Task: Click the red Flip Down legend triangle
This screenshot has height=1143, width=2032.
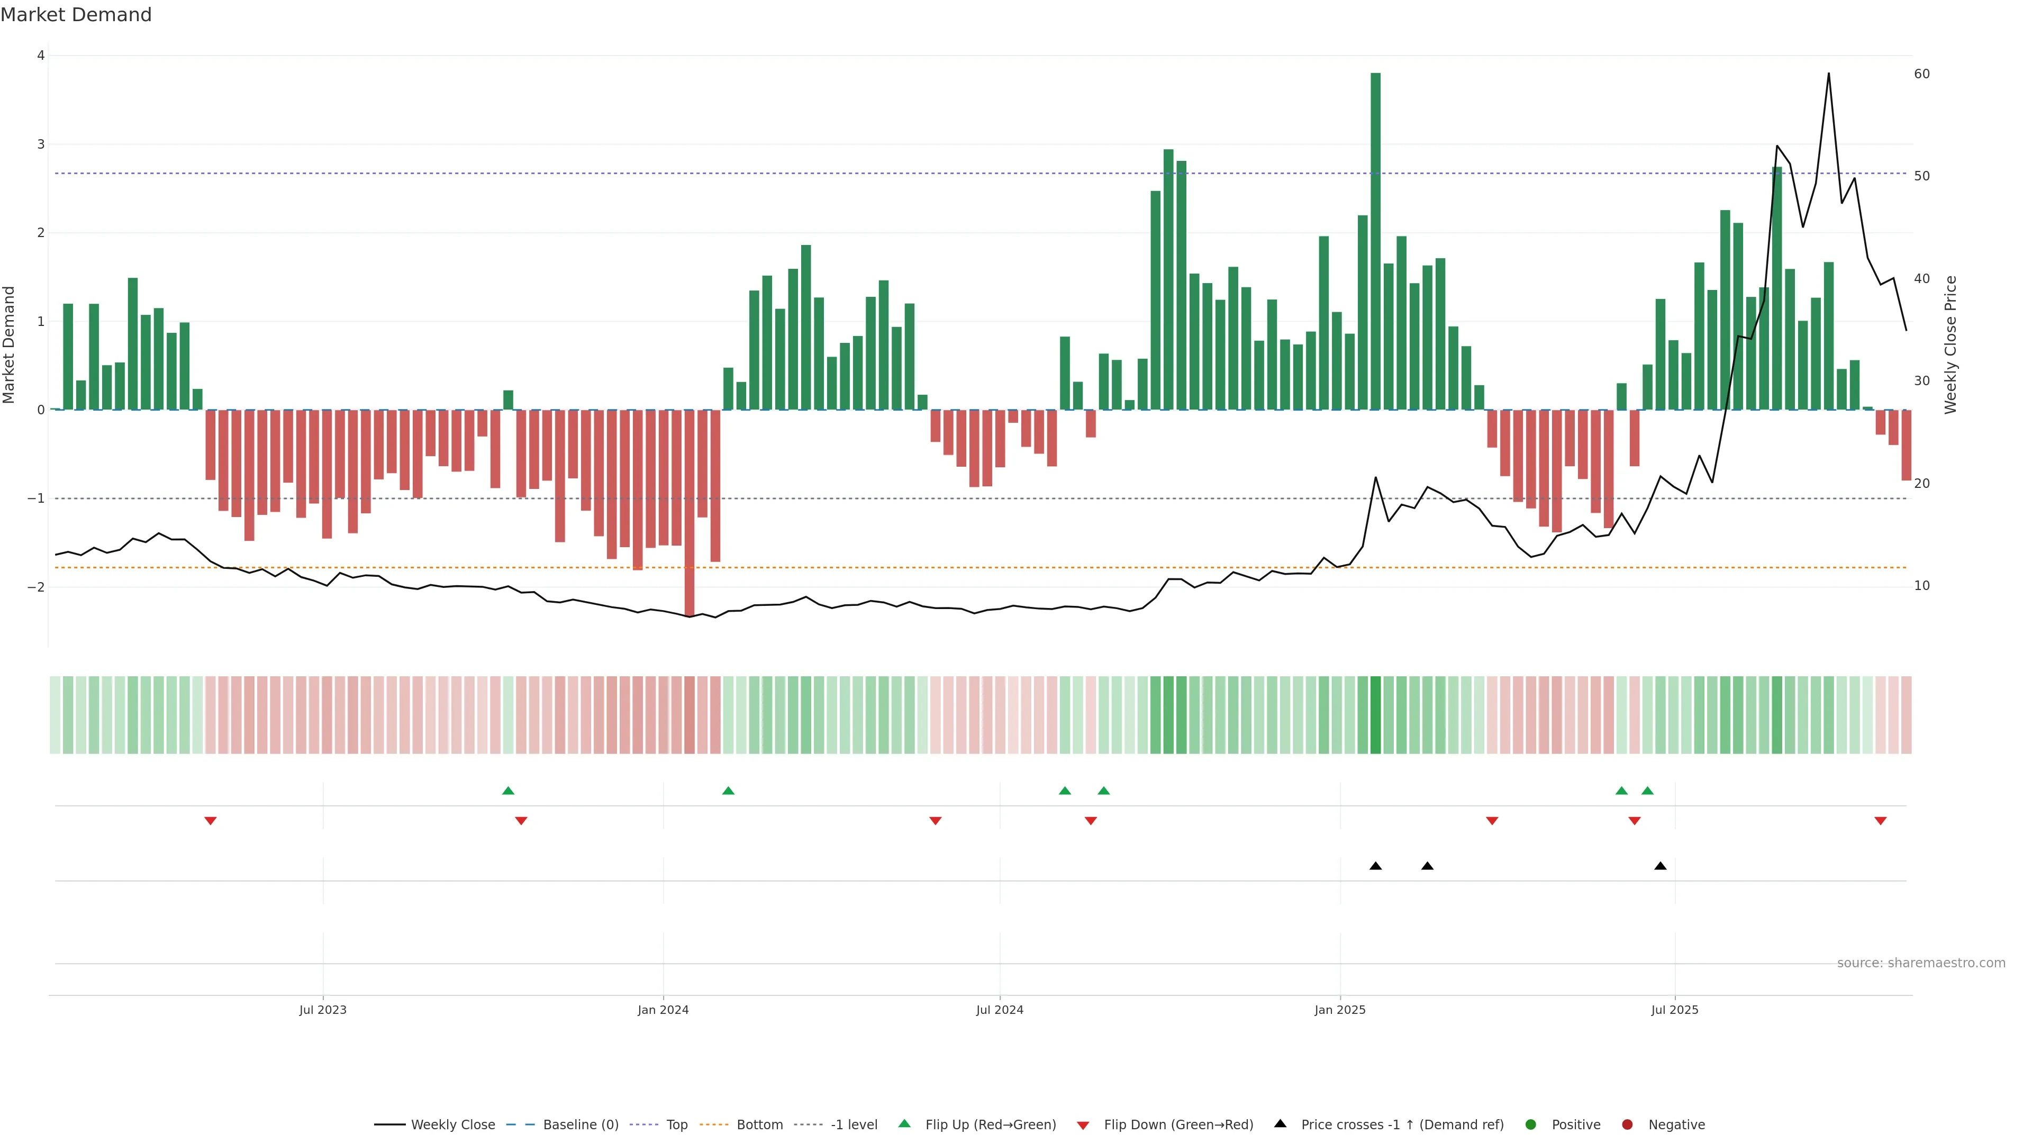Action: click(1083, 1125)
